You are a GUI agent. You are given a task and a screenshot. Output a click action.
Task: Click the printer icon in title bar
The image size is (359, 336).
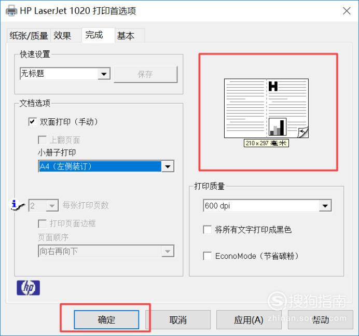[11, 10]
